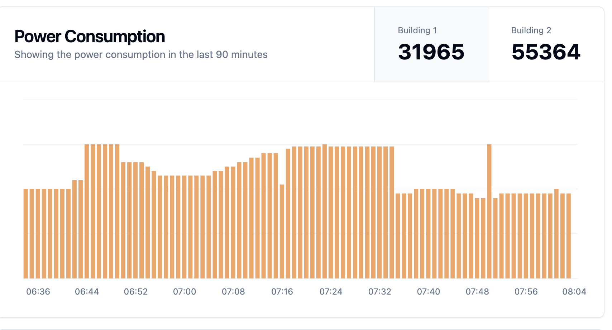This screenshot has height=330, width=612.
Task: Select the 31965 total value
Action: pos(431,52)
